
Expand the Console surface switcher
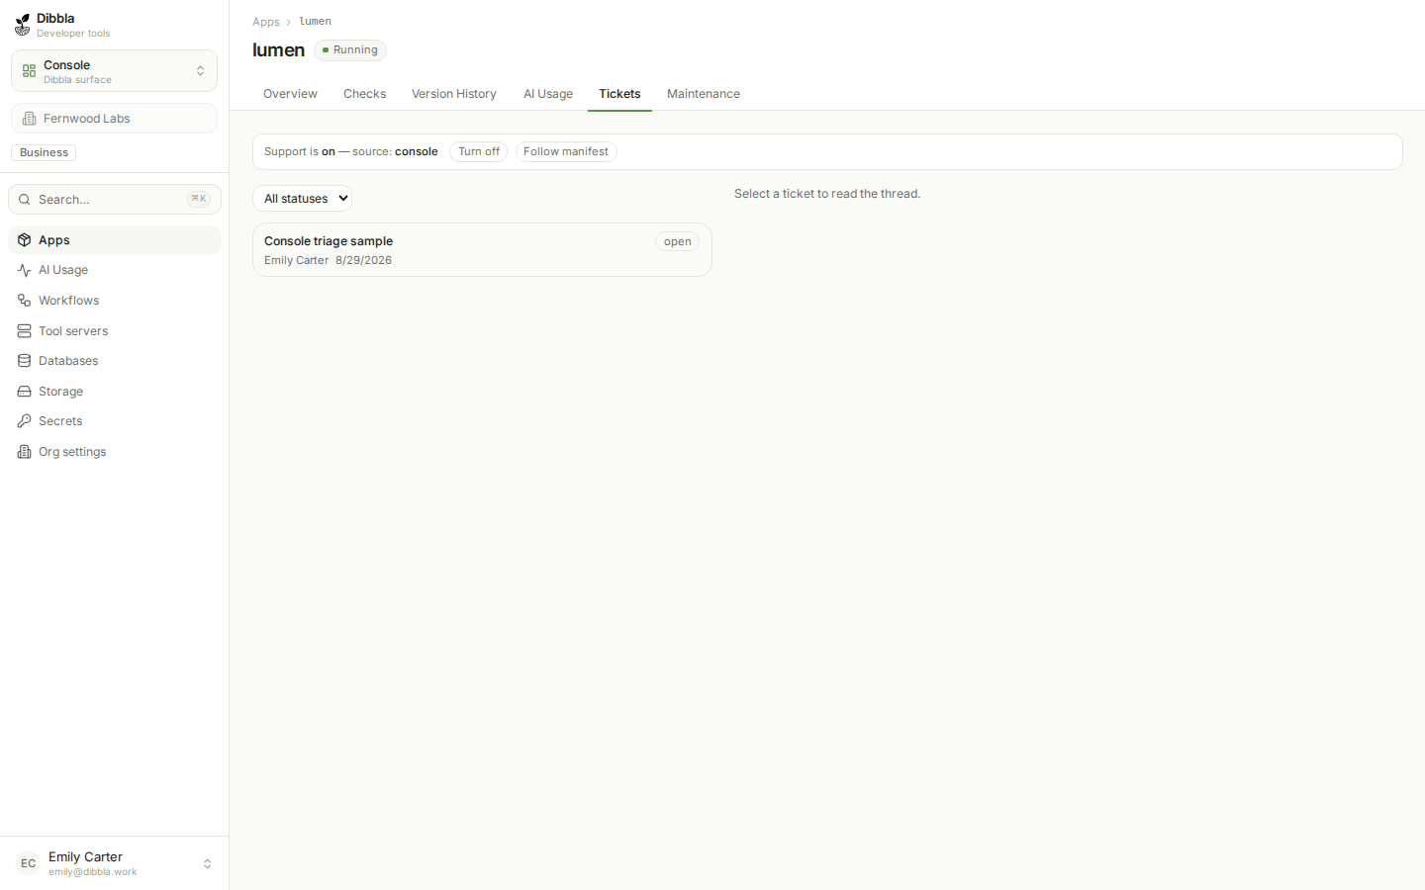pos(114,71)
